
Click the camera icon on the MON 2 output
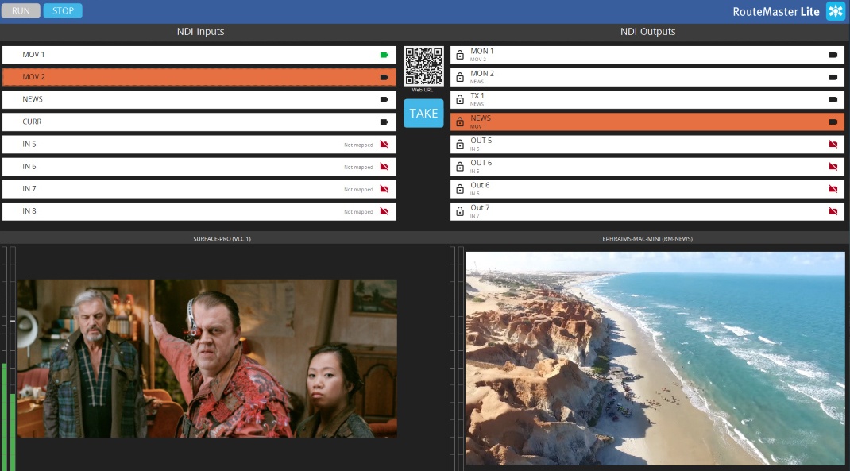pyautogui.click(x=833, y=77)
